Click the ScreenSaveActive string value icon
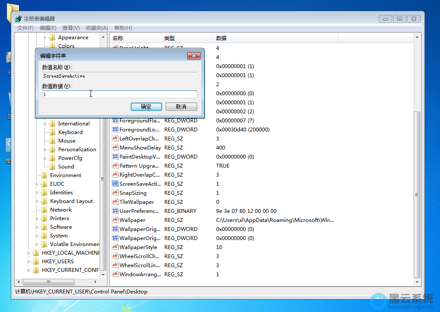The image size is (440, 312). 115,184
